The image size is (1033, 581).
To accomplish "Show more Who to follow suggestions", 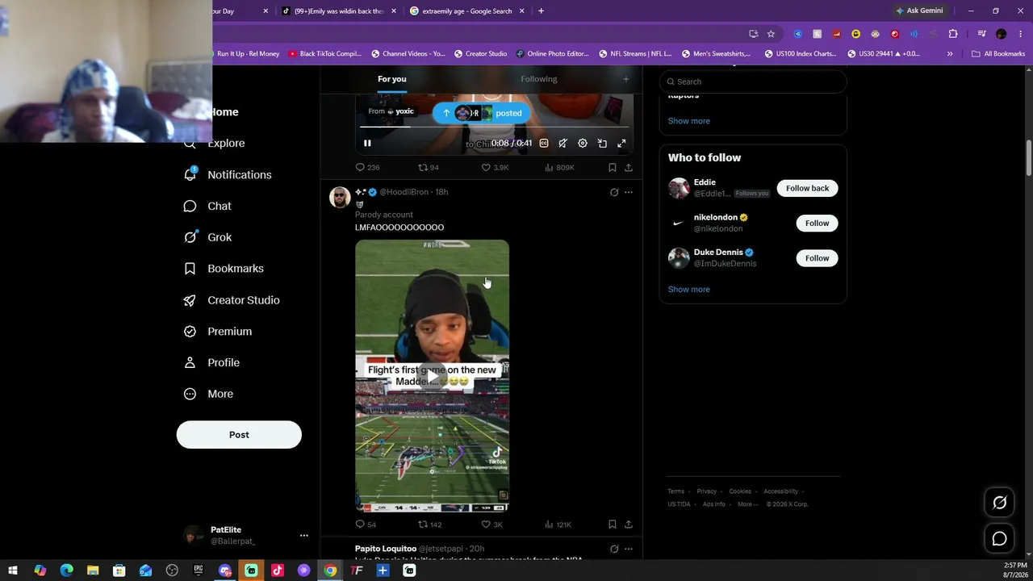I will (x=688, y=289).
